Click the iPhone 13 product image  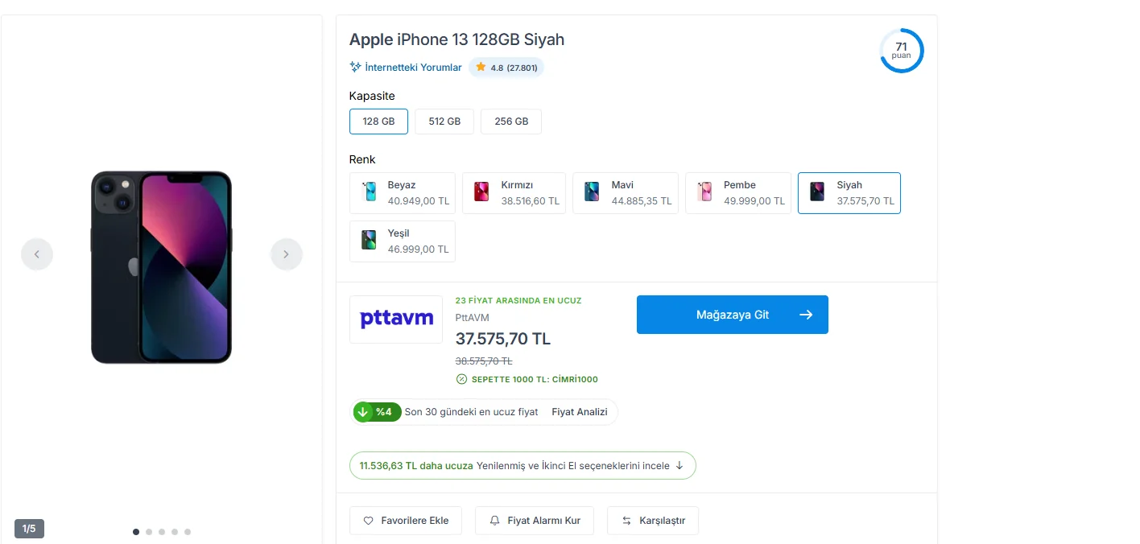161,267
